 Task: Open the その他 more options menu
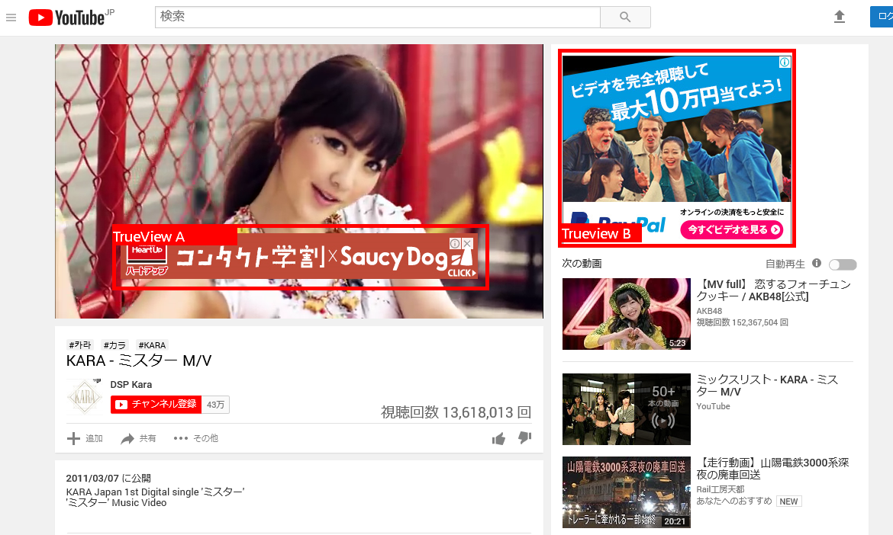(196, 438)
